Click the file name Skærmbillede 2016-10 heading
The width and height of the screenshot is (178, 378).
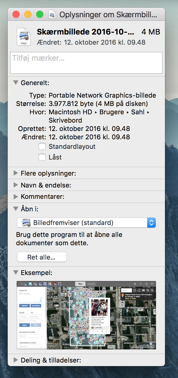point(85,32)
